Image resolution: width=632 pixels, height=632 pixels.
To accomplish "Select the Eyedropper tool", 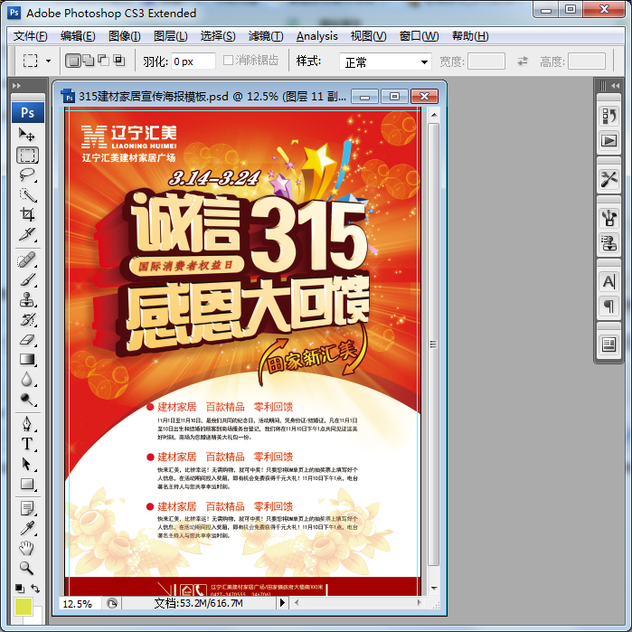I will point(27,528).
